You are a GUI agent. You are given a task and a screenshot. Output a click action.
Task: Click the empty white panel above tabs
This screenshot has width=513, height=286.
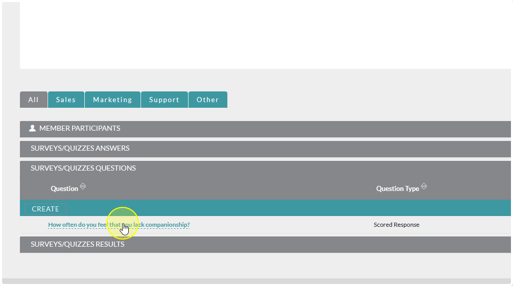255,36
